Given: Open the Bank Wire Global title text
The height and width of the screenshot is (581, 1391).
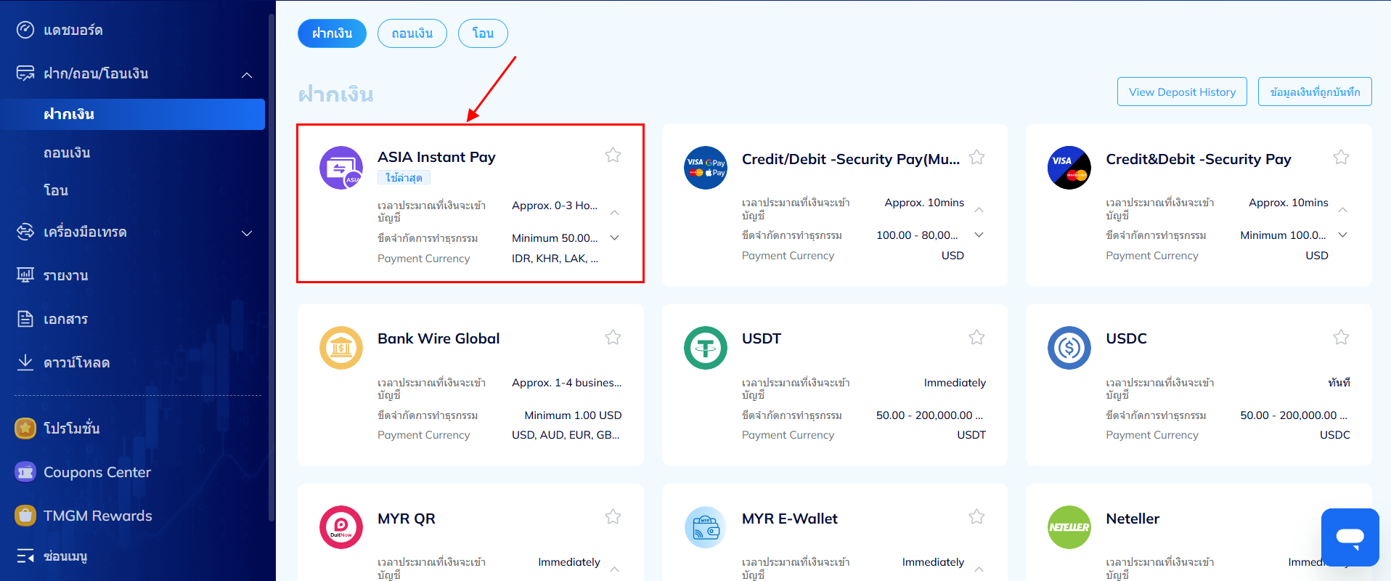Looking at the screenshot, I should tap(438, 338).
